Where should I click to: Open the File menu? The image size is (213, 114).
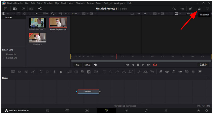point(27,3)
